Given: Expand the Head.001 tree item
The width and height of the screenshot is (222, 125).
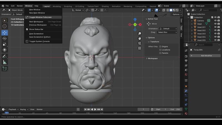Looking at the screenshot, I should click(x=192, y=27).
